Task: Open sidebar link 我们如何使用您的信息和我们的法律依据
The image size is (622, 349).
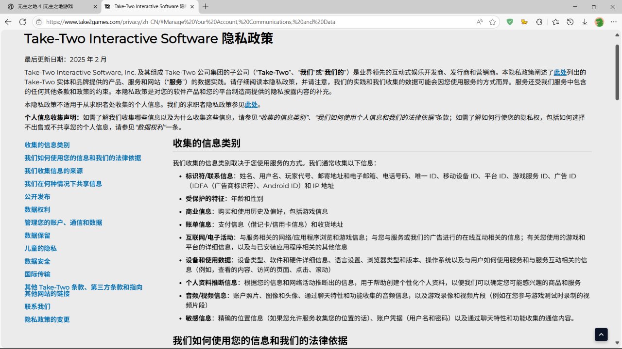Action: pos(83,158)
